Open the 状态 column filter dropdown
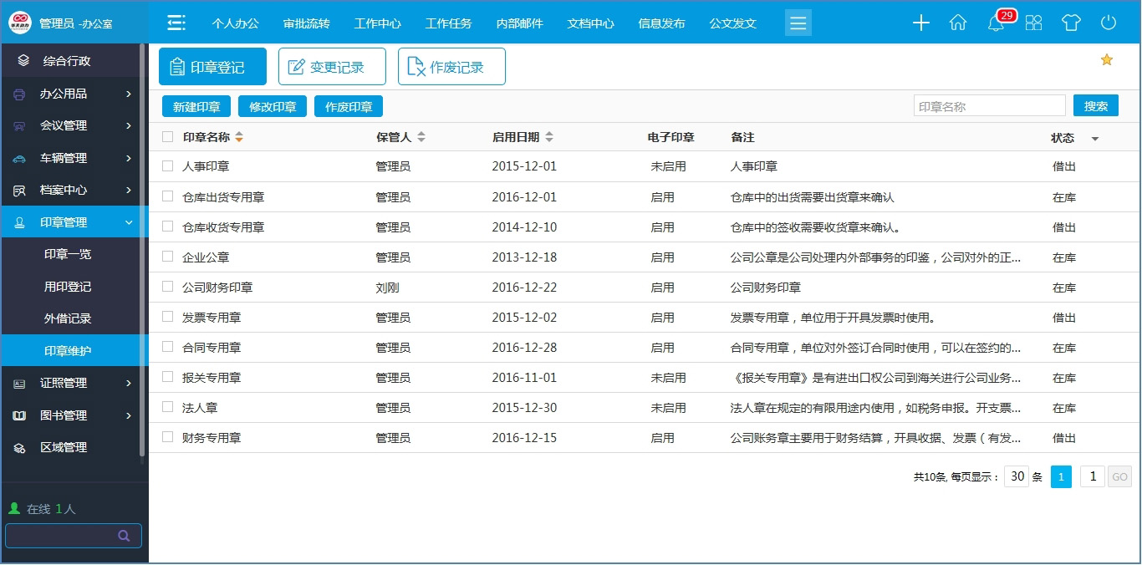 pos(1095,138)
